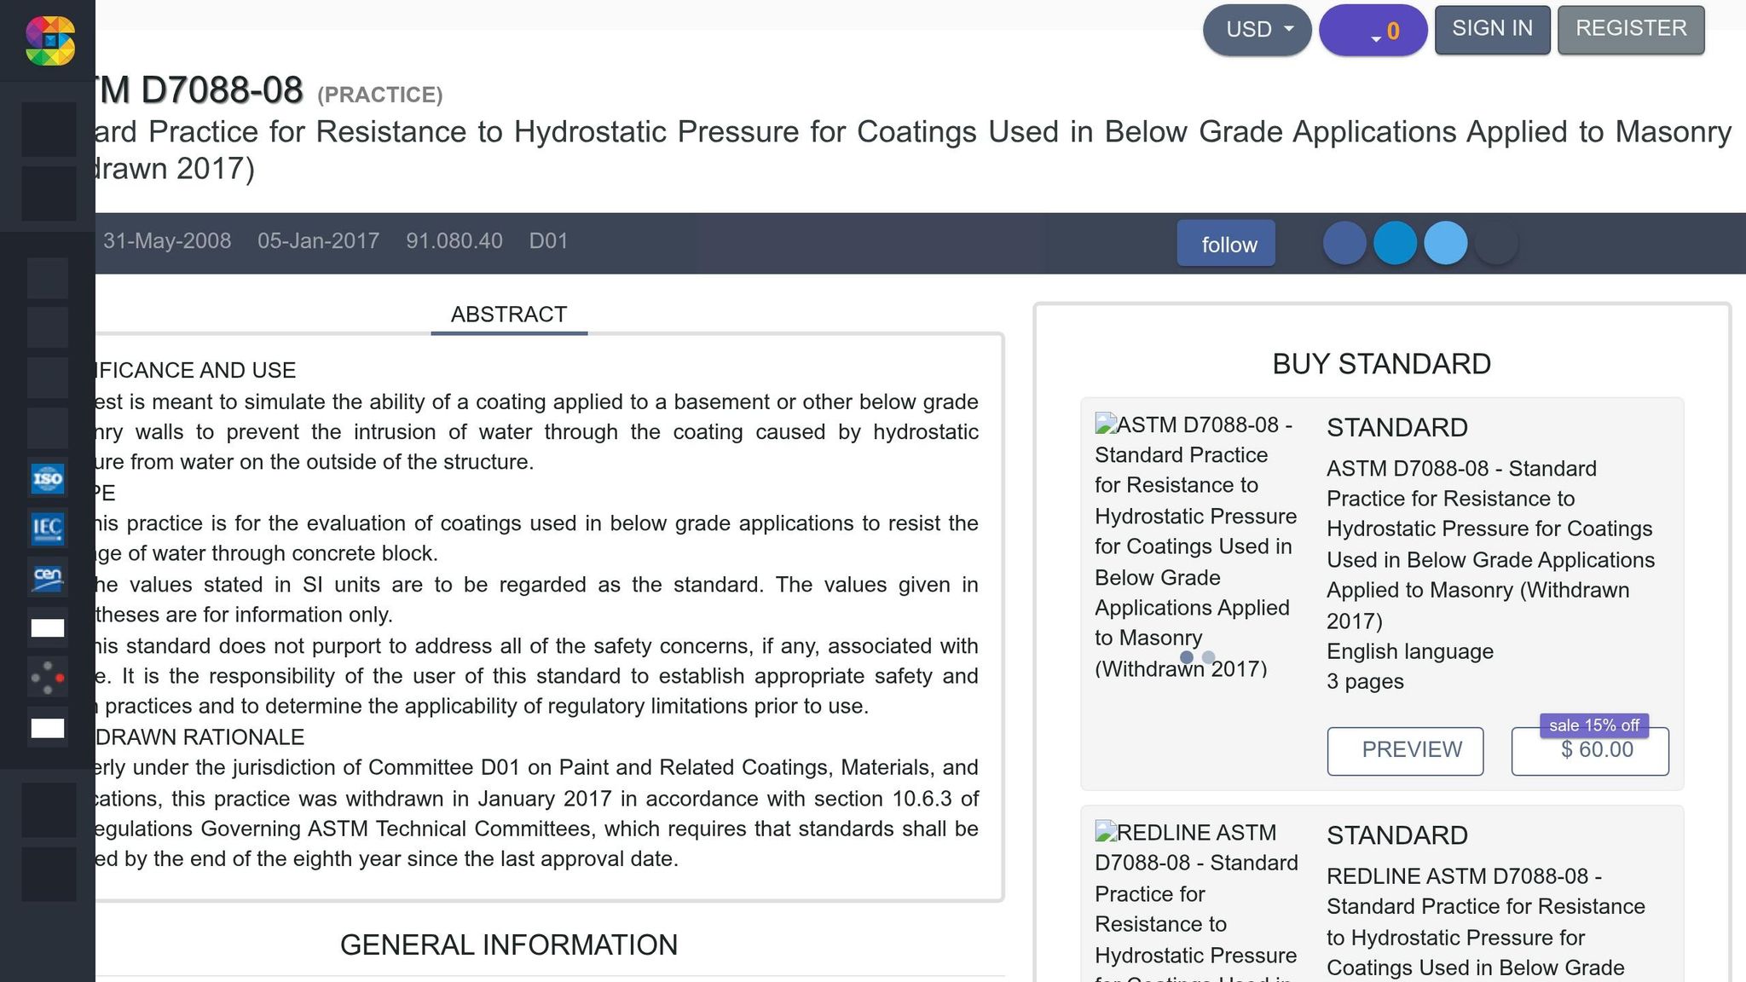The image size is (1746, 982).
Task: Preview the ASTM D7088-08 standard
Action: (x=1405, y=751)
